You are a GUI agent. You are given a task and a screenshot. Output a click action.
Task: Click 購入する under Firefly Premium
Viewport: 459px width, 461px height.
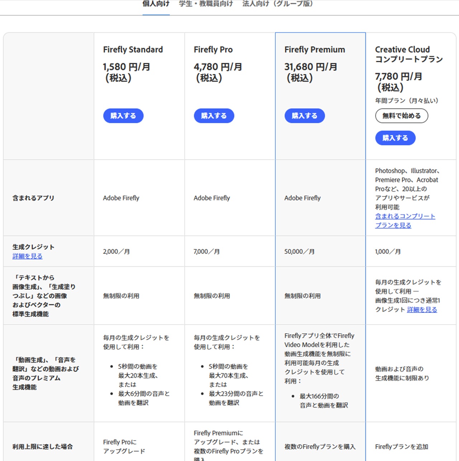(305, 116)
